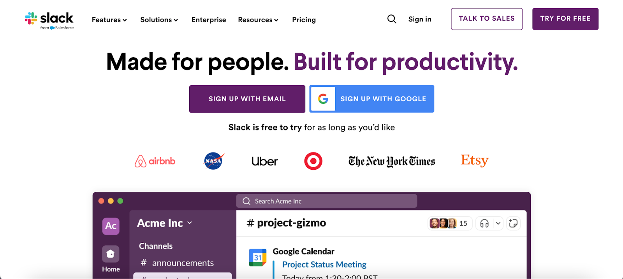Open the search magnifier in the navigation bar
Screen dimensions: 623x279
coord(391,19)
